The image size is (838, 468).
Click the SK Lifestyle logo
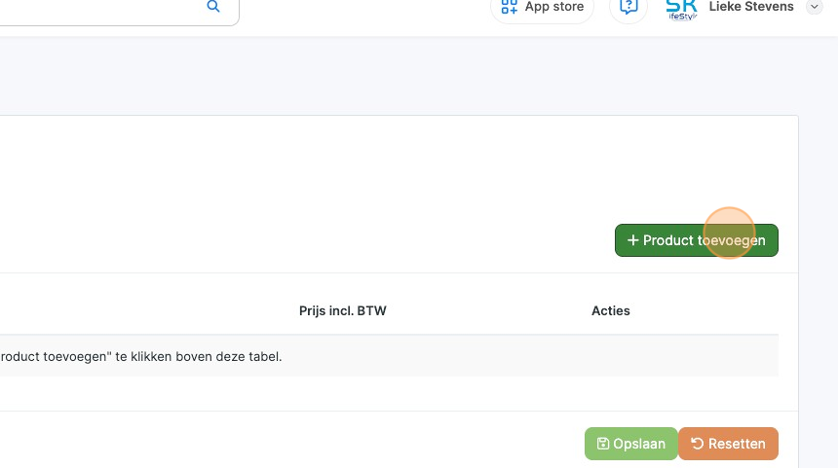[x=681, y=8]
